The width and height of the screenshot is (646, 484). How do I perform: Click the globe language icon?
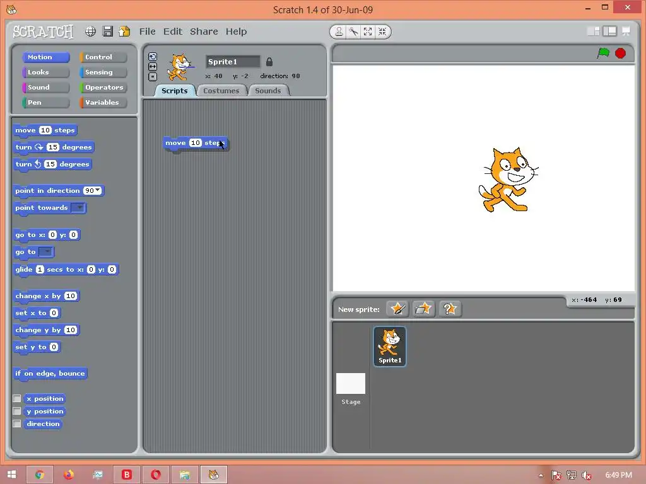pos(91,32)
